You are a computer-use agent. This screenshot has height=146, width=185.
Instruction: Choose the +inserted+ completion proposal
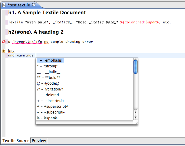[84, 101]
